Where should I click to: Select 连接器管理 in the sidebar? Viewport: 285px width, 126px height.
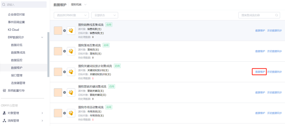coord(18,83)
